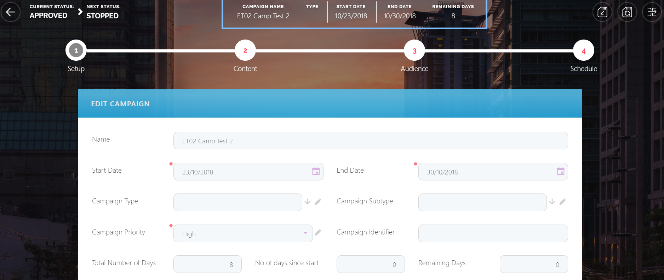This screenshot has height=280, width=664.
Task: Click the Campaign Priority pencil edit icon
Action: tap(318, 232)
